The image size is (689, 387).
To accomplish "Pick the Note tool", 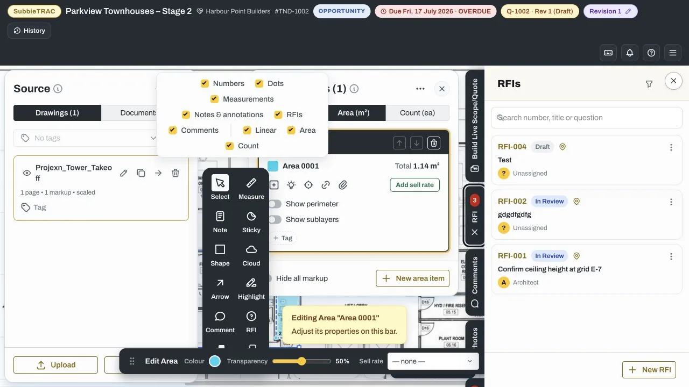I will coord(220,220).
